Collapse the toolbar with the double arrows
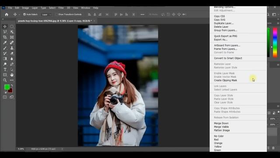This screenshot has height=158, width=280. 3,19
